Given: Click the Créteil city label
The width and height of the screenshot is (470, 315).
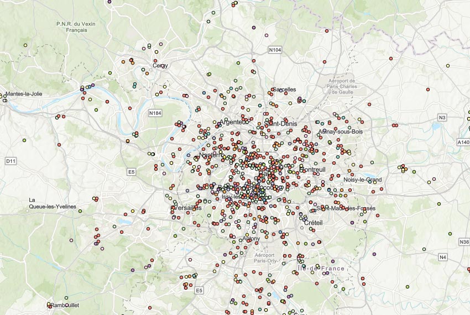Looking at the screenshot, I should click(313, 222).
